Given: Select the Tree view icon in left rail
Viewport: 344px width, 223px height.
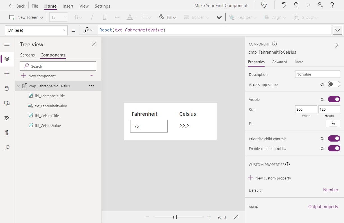Looking at the screenshot, I should pos(7,59).
